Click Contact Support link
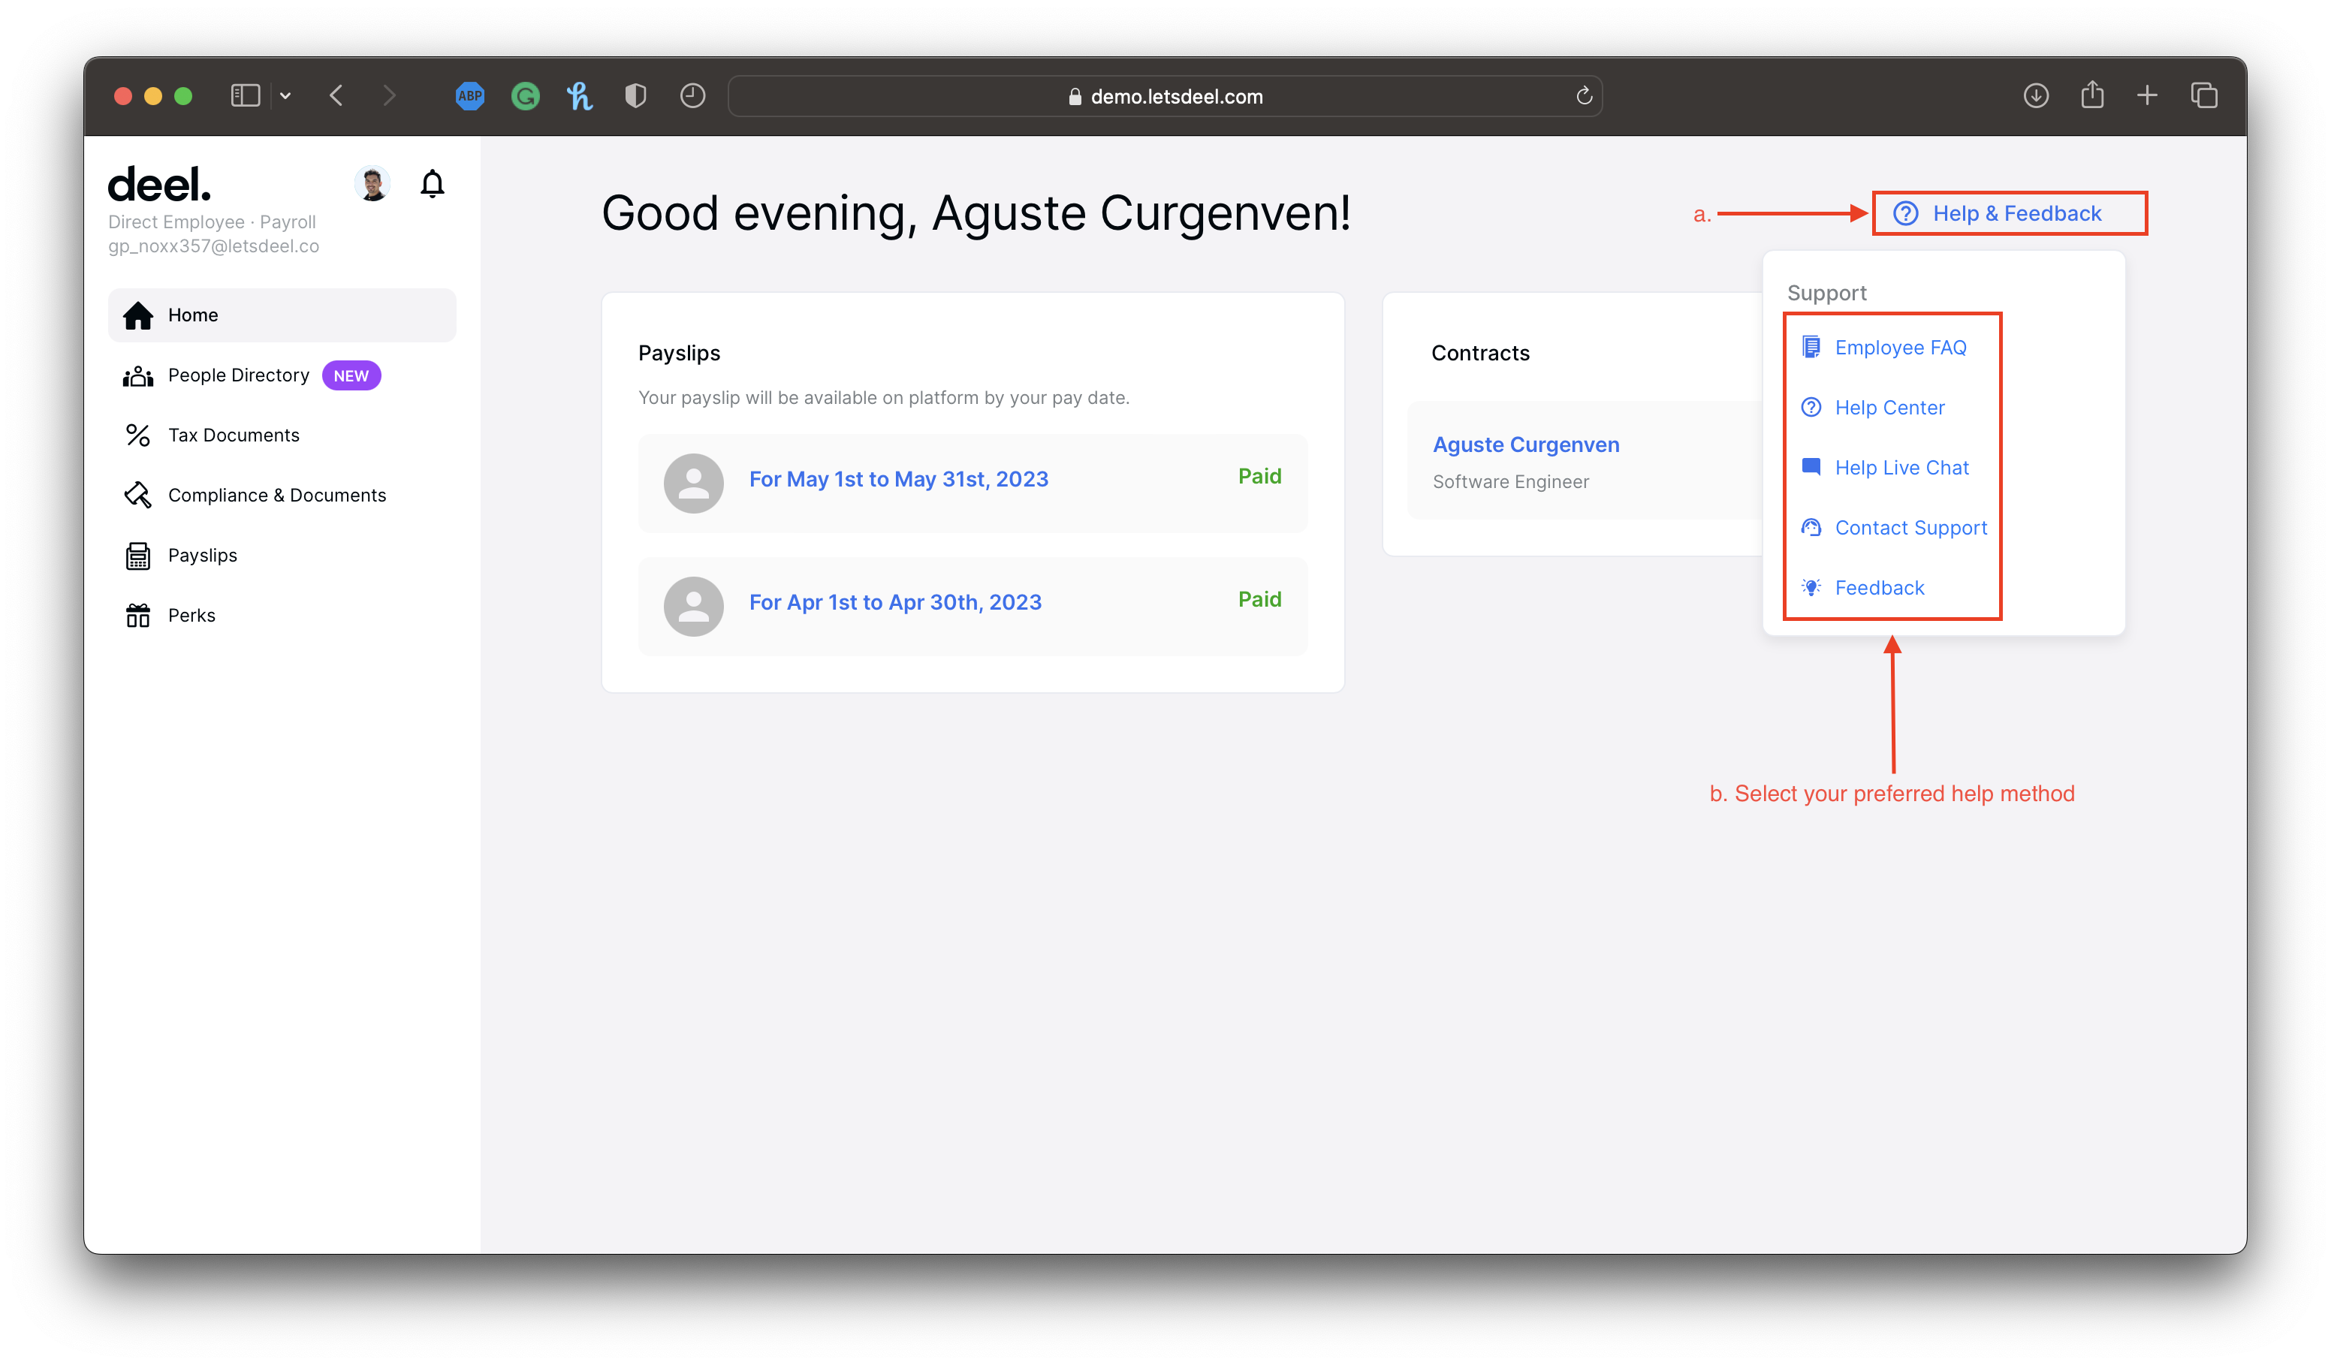 (x=1910, y=528)
